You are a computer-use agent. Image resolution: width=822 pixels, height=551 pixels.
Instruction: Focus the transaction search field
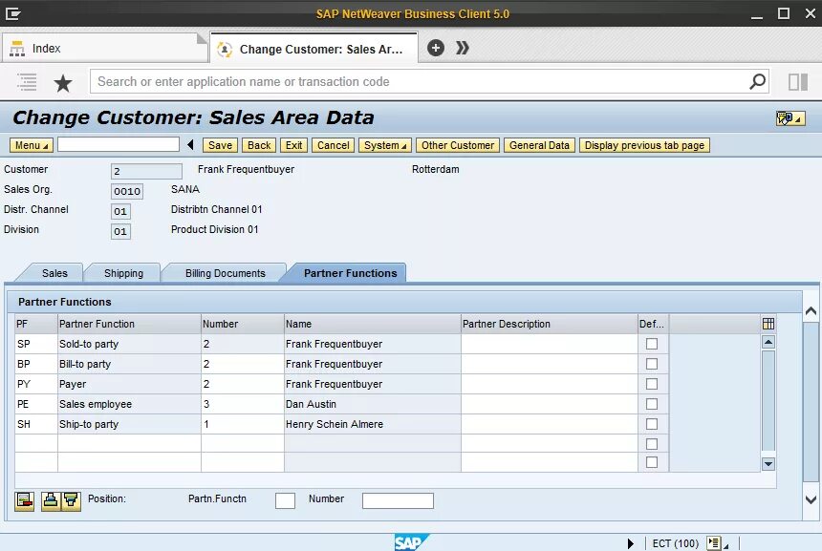click(x=420, y=82)
